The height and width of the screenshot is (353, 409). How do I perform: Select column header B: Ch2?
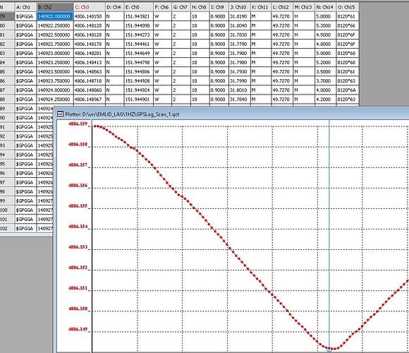click(x=55, y=7)
